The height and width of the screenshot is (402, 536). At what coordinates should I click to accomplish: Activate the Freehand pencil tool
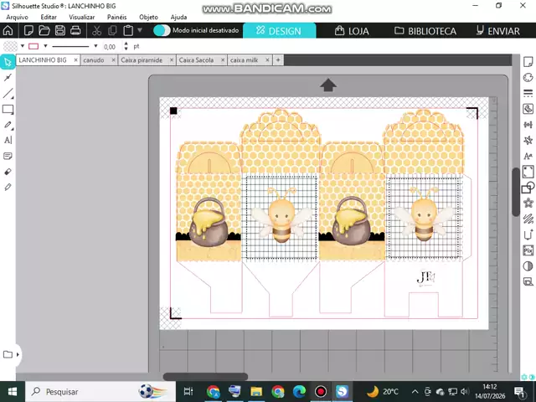[8, 125]
